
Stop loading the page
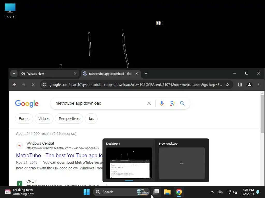[x=33, y=85]
